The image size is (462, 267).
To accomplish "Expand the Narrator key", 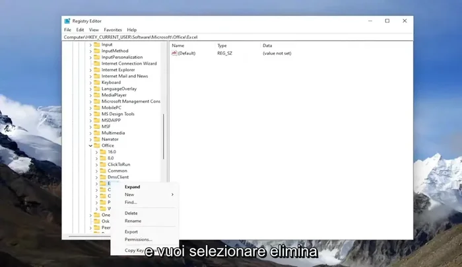I will click(x=90, y=139).
